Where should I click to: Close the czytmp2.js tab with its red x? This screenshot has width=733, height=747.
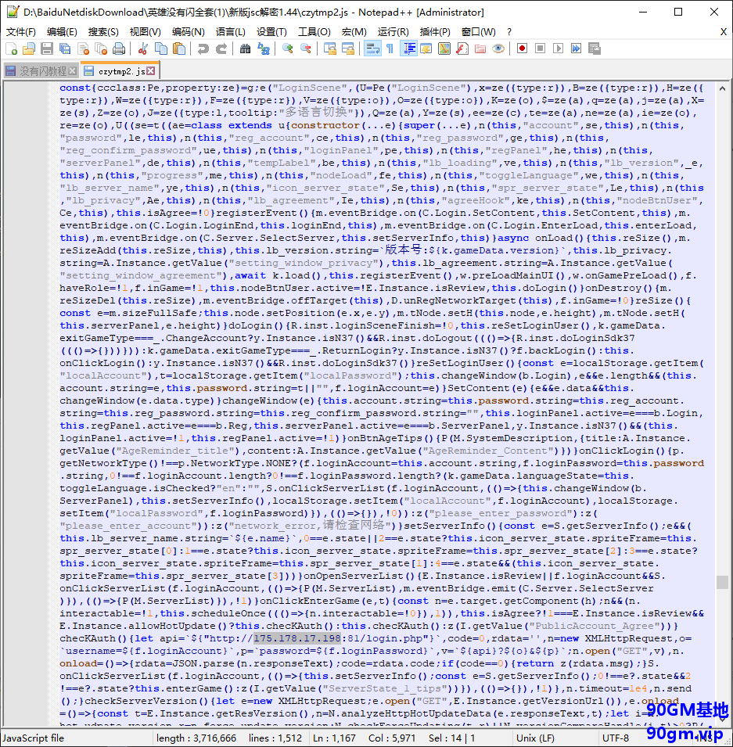point(151,71)
